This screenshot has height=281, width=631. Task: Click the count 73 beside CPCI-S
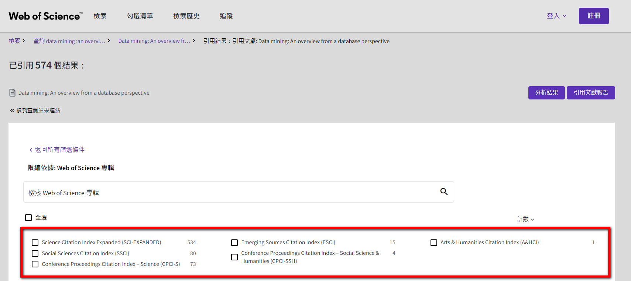[x=193, y=264]
